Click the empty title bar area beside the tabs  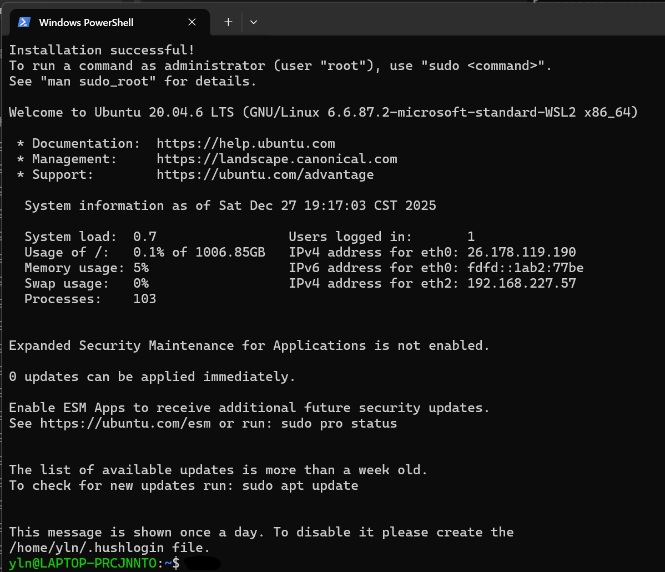click(x=444, y=22)
